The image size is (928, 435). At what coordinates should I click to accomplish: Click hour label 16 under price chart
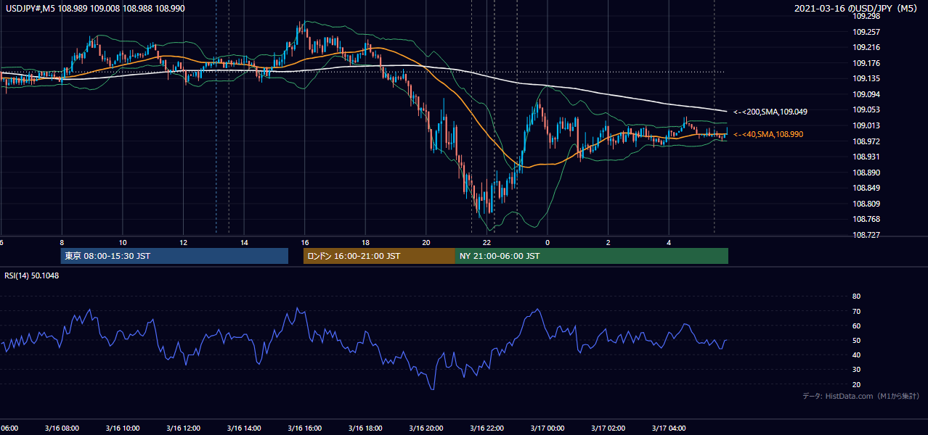[x=305, y=243]
